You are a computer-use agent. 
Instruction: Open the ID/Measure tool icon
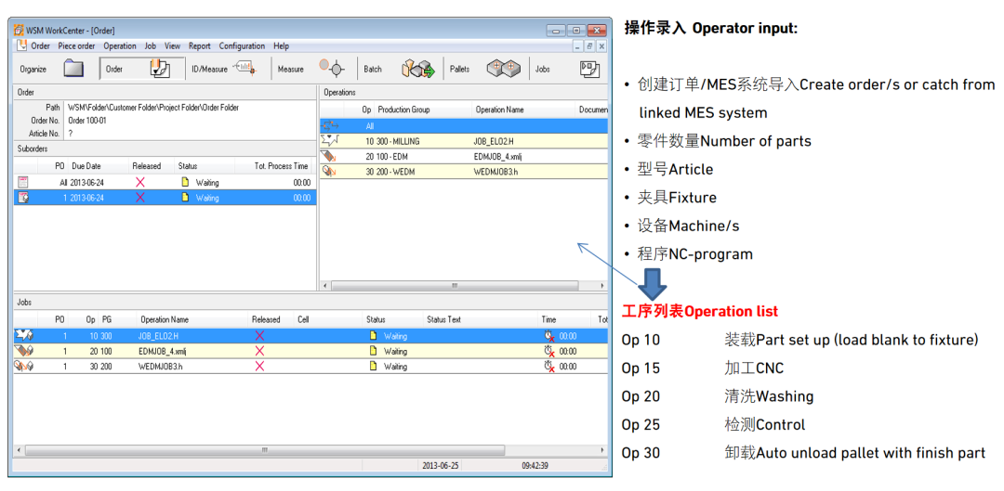tap(244, 69)
